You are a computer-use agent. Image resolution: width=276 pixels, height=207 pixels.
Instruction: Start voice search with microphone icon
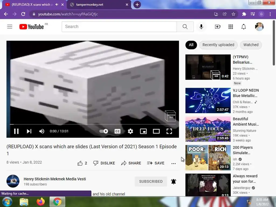pos(201,27)
